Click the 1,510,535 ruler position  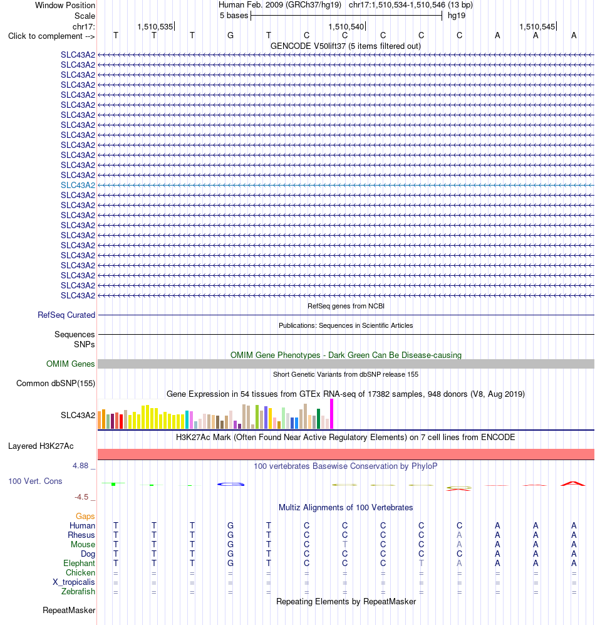[x=155, y=27]
